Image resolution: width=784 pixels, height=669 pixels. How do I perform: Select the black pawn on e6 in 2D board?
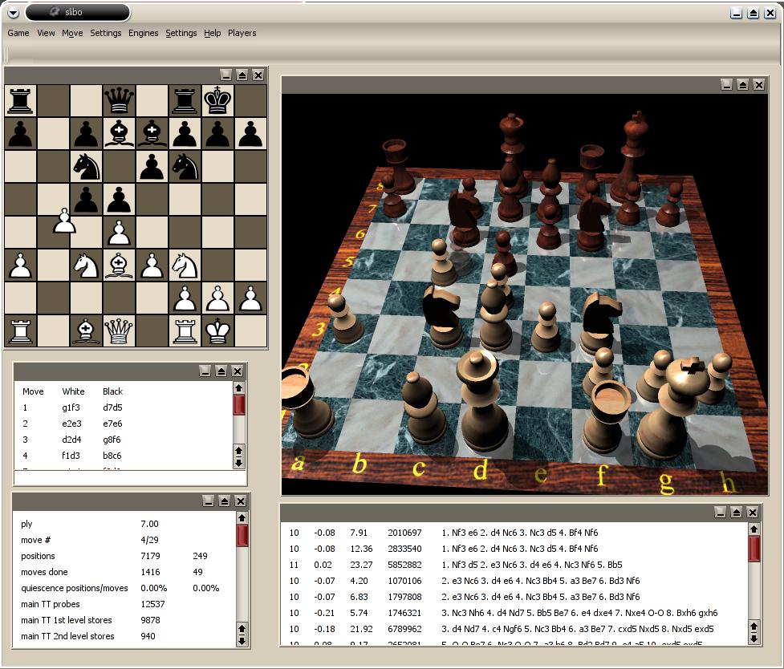click(x=152, y=167)
